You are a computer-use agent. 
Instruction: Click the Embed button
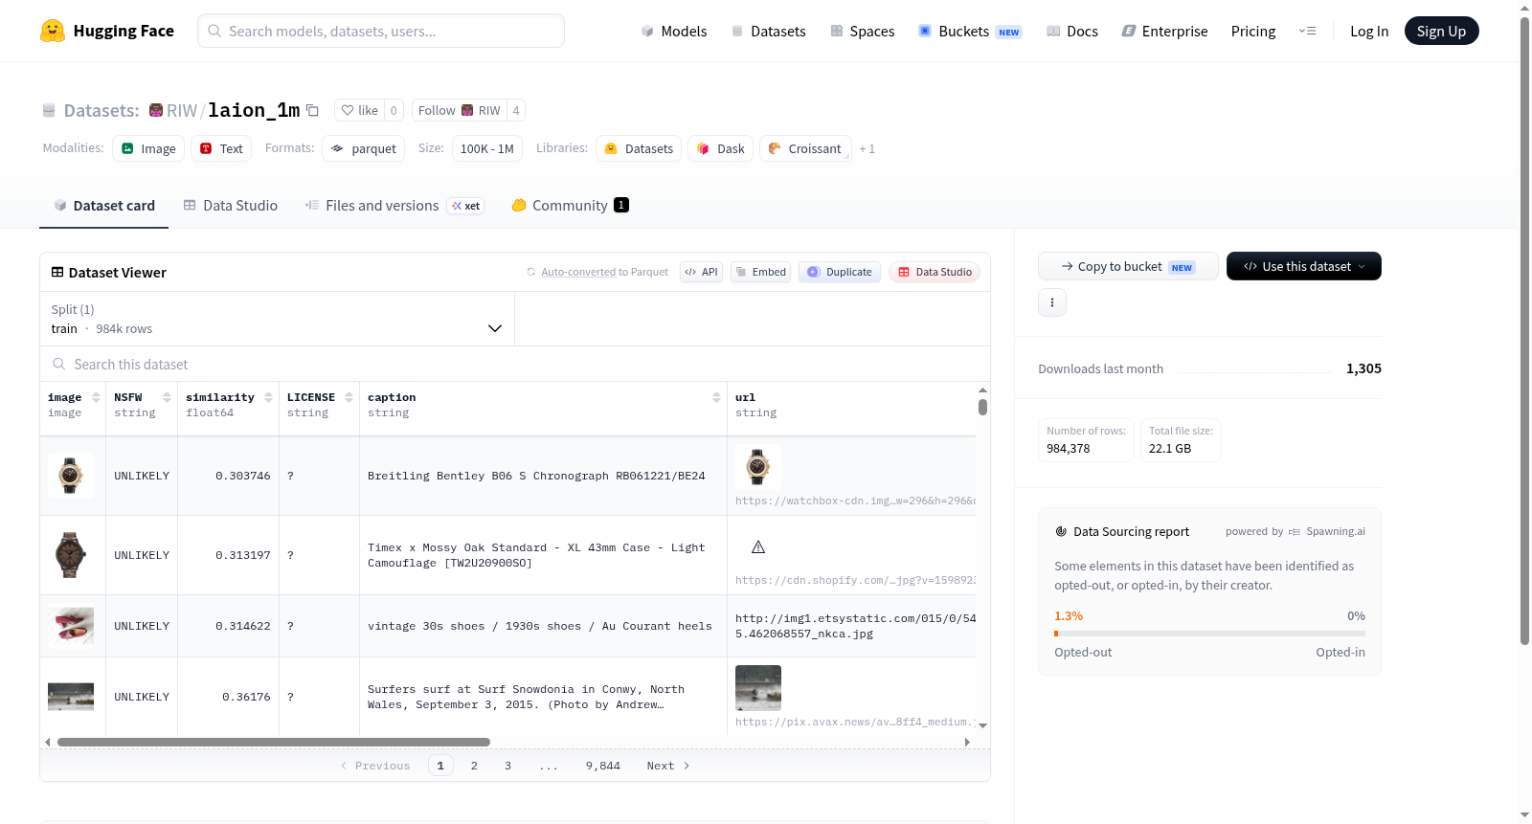tap(761, 272)
